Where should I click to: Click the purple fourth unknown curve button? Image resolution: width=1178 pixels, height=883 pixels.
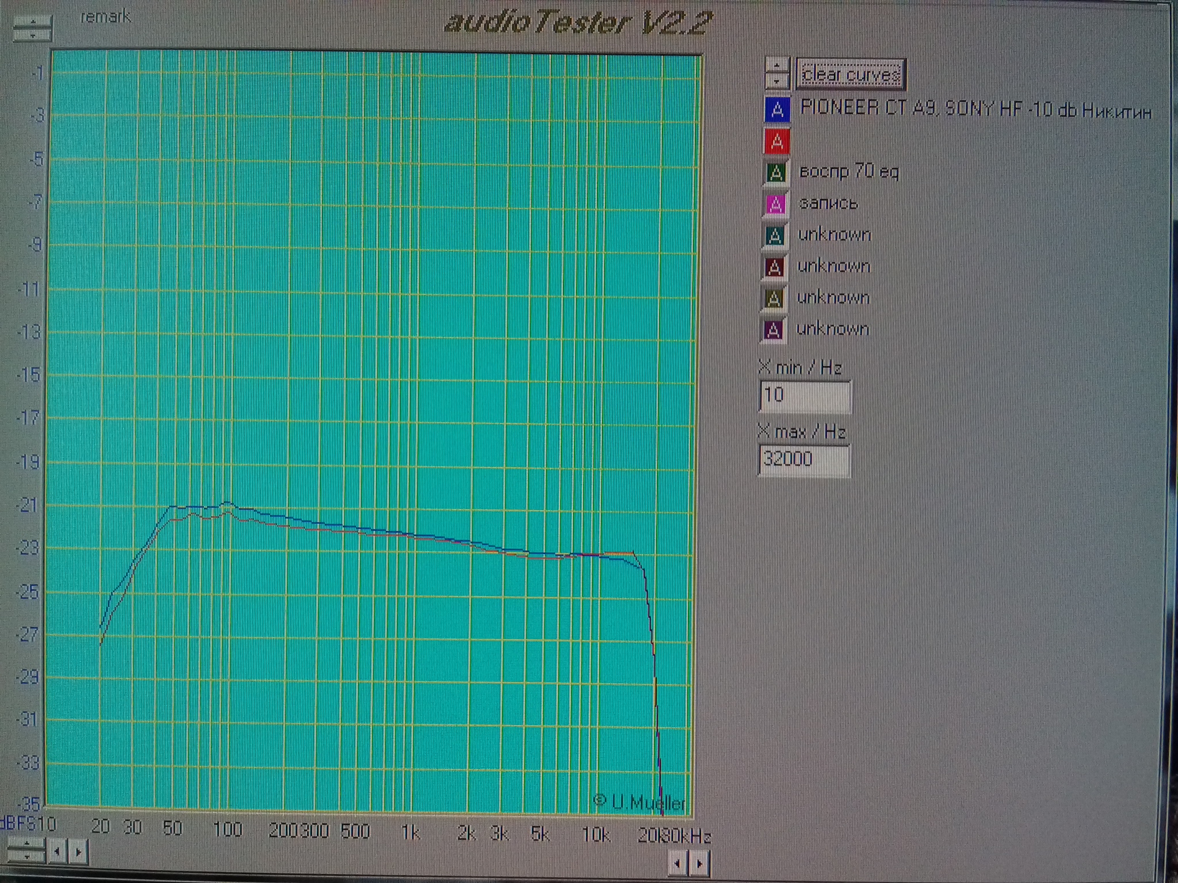(x=773, y=331)
